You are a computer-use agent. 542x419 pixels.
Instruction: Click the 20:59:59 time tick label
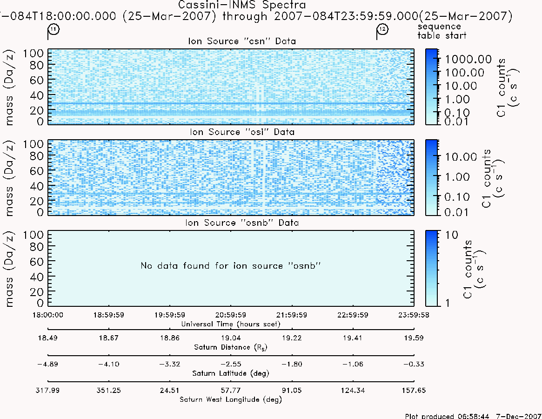coord(231,315)
